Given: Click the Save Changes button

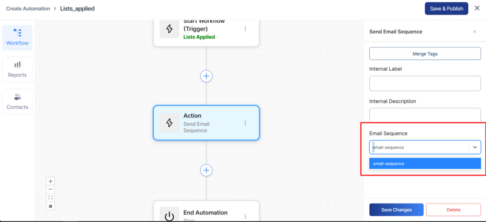Looking at the screenshot, I should [396, 210].
